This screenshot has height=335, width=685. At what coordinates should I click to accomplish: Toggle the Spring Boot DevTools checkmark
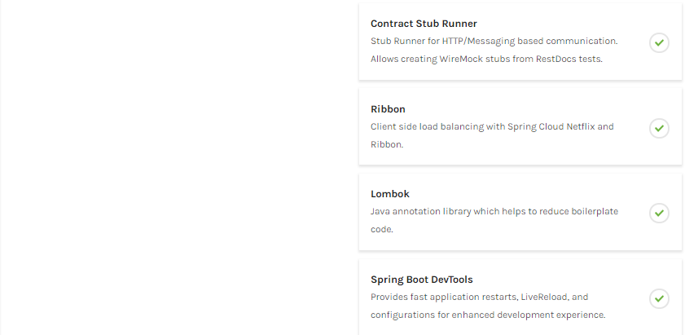coord(659,298)
